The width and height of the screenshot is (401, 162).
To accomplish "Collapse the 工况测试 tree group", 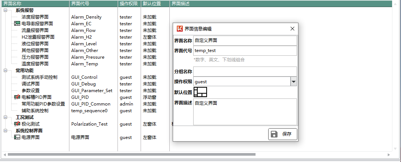I will tap(5, 117).
